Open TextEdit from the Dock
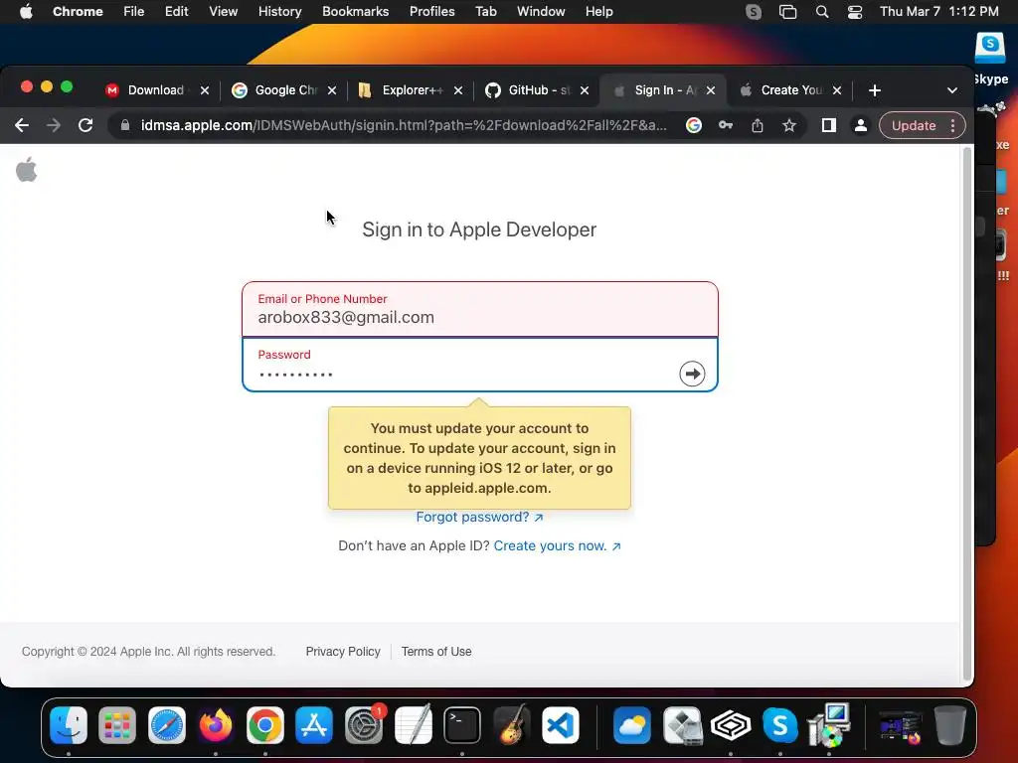This screenshot has width=1018, height=763. (413, 724)
